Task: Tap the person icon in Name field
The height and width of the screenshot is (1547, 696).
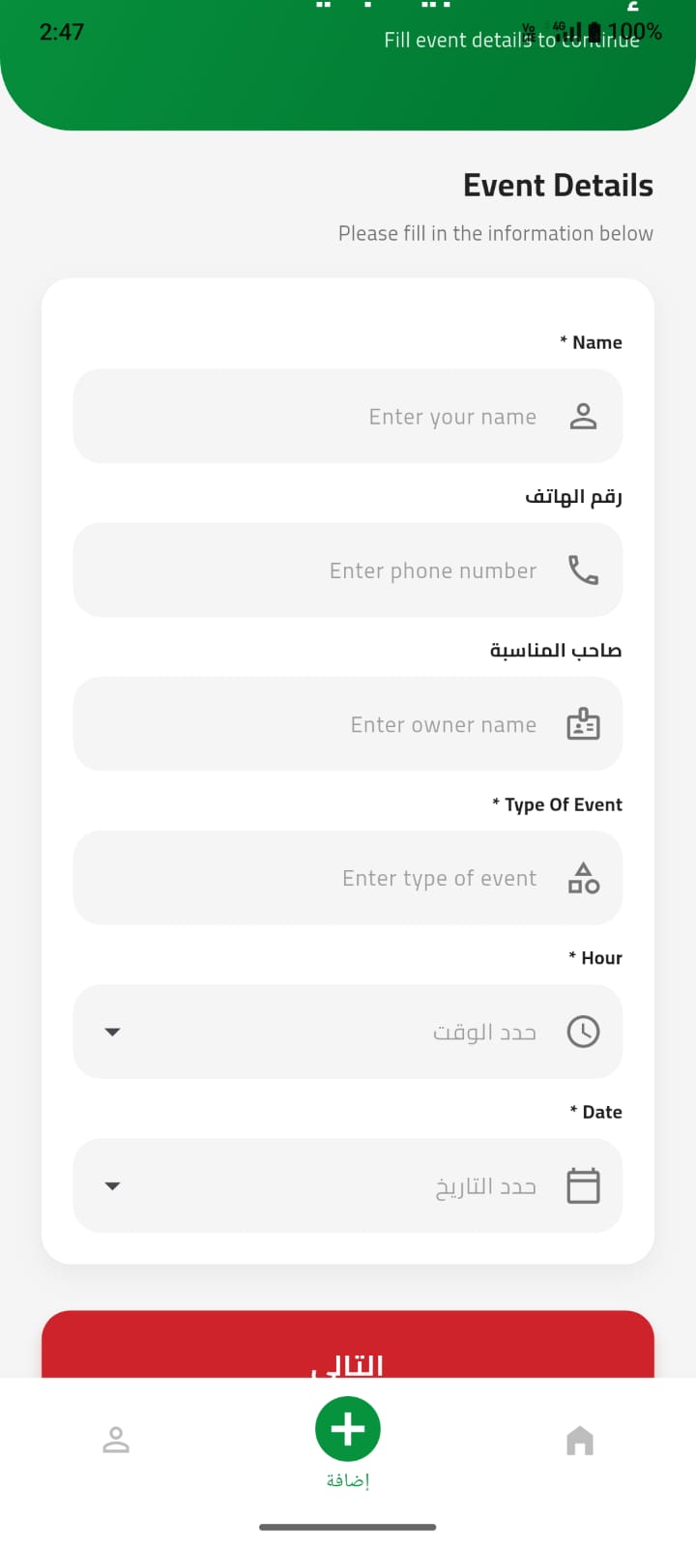Action: [x=583, y=416]
